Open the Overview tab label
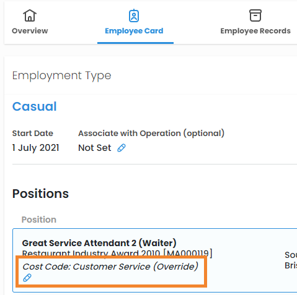The image size is (297, 295). pyautogui.click(x=30, y=31)
